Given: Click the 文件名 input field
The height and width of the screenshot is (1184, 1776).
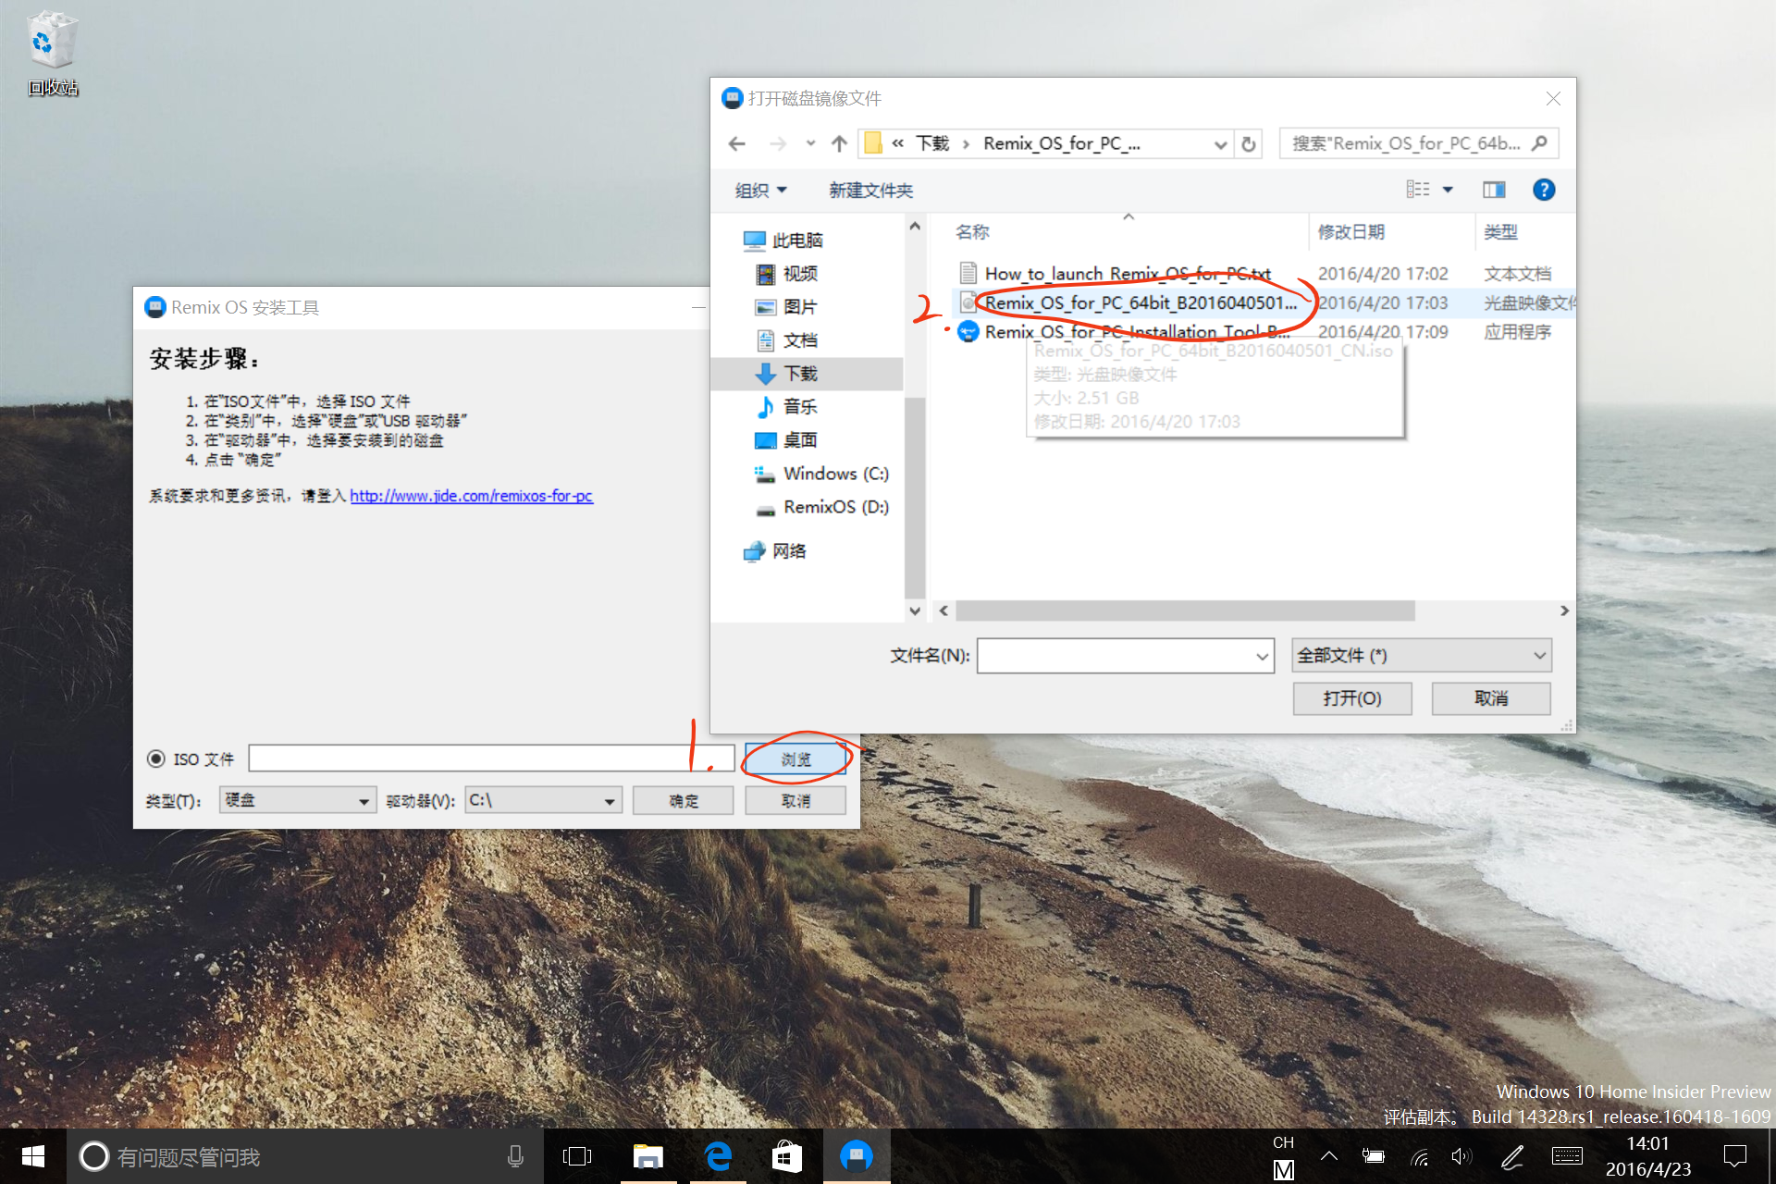Looking at the screenshot, I should coord(1126,656).
